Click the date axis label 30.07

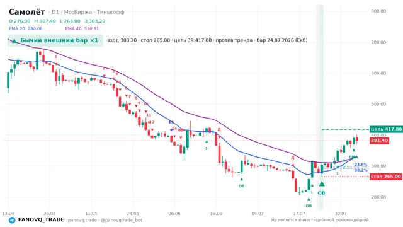tap(341, 214)
